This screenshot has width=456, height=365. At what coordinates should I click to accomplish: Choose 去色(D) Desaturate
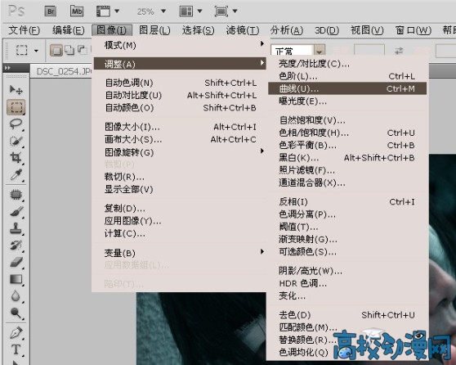coord(347,315)
